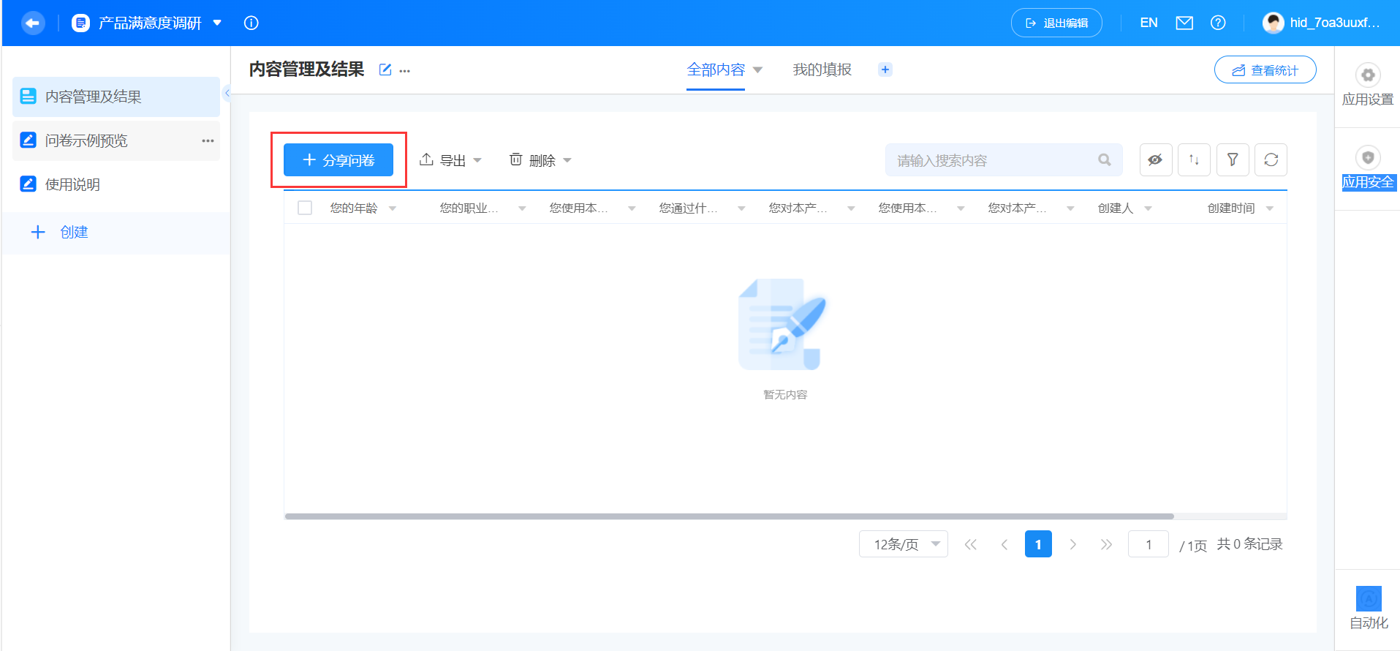Click the search magnifier icon
This screenshot has height=651, width=1400.
pos(1105,159)
